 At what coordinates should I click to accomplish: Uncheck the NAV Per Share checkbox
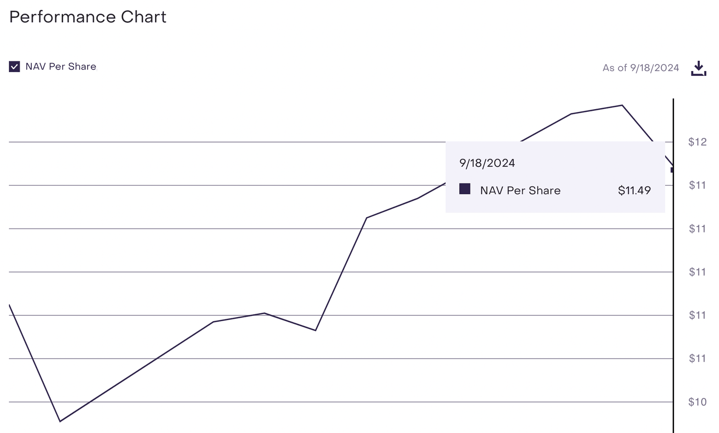click(15, 66)
